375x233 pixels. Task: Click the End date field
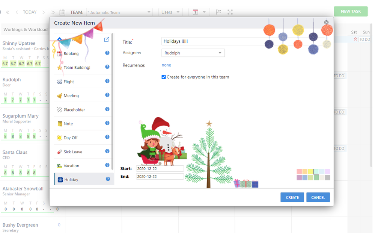[x=160, y=177]
